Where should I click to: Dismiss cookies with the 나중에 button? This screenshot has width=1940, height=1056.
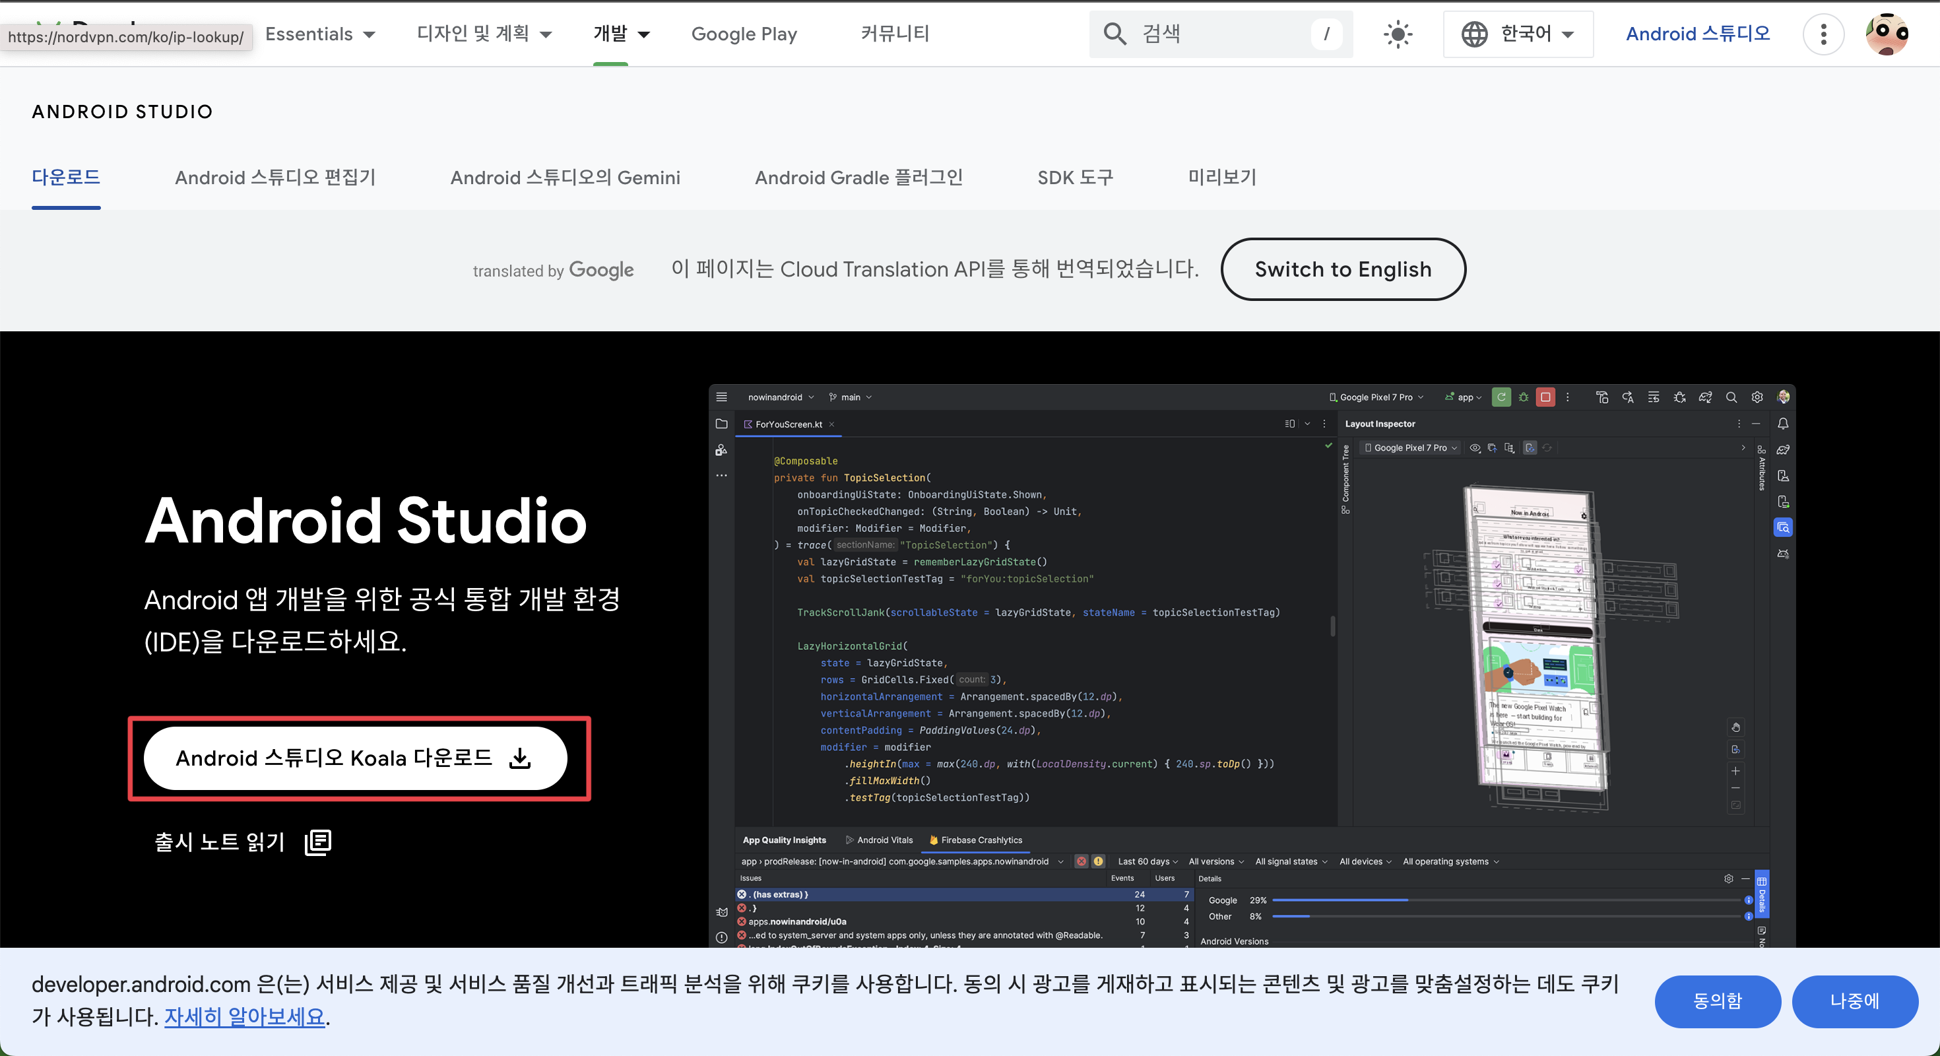[1854, 1001]
